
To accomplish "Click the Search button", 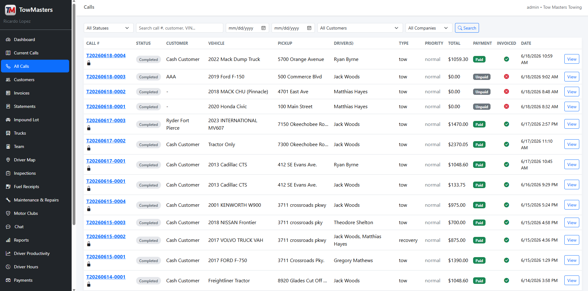I will coord(467,28).
